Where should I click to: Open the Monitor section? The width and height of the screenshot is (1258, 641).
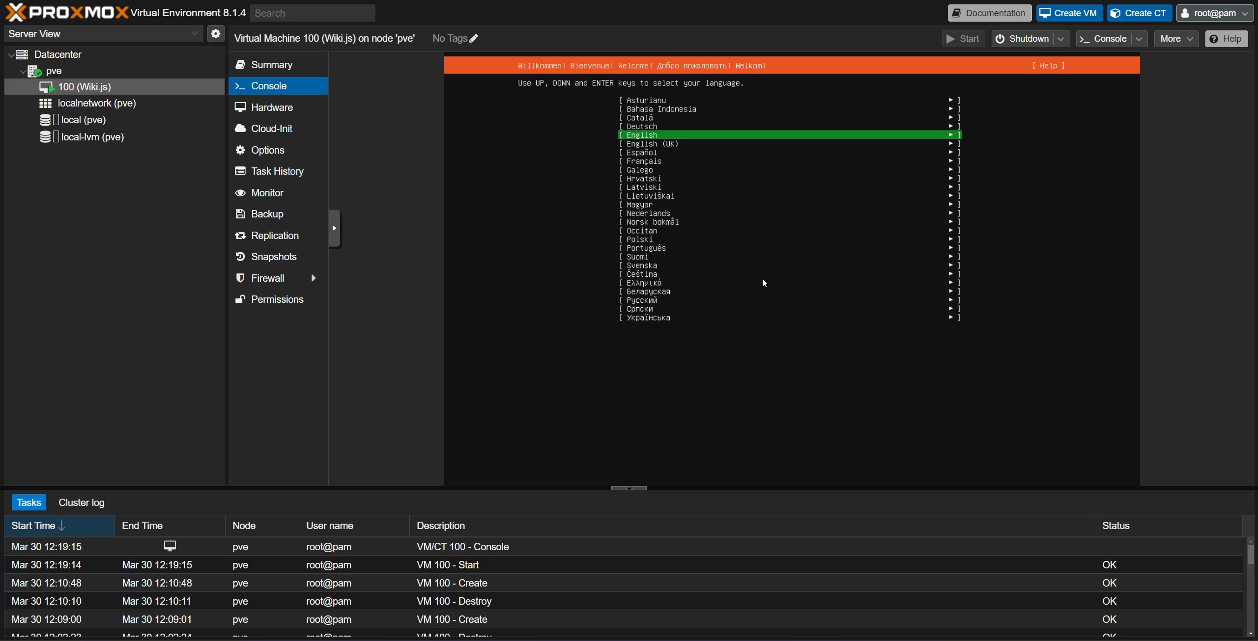click(x=267, y=193)
